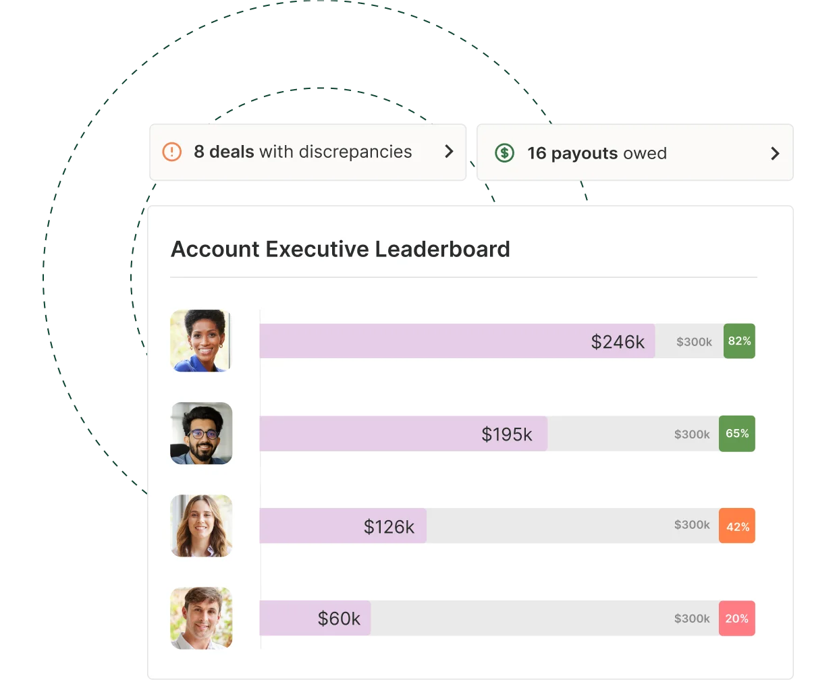
Task: Select the third-ranked woman's avatar photo
Action: (201, 526)
